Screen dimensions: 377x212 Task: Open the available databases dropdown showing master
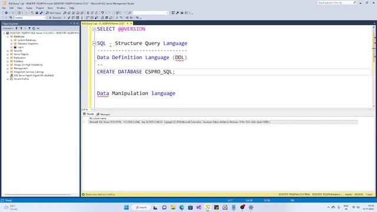(30, 18)
